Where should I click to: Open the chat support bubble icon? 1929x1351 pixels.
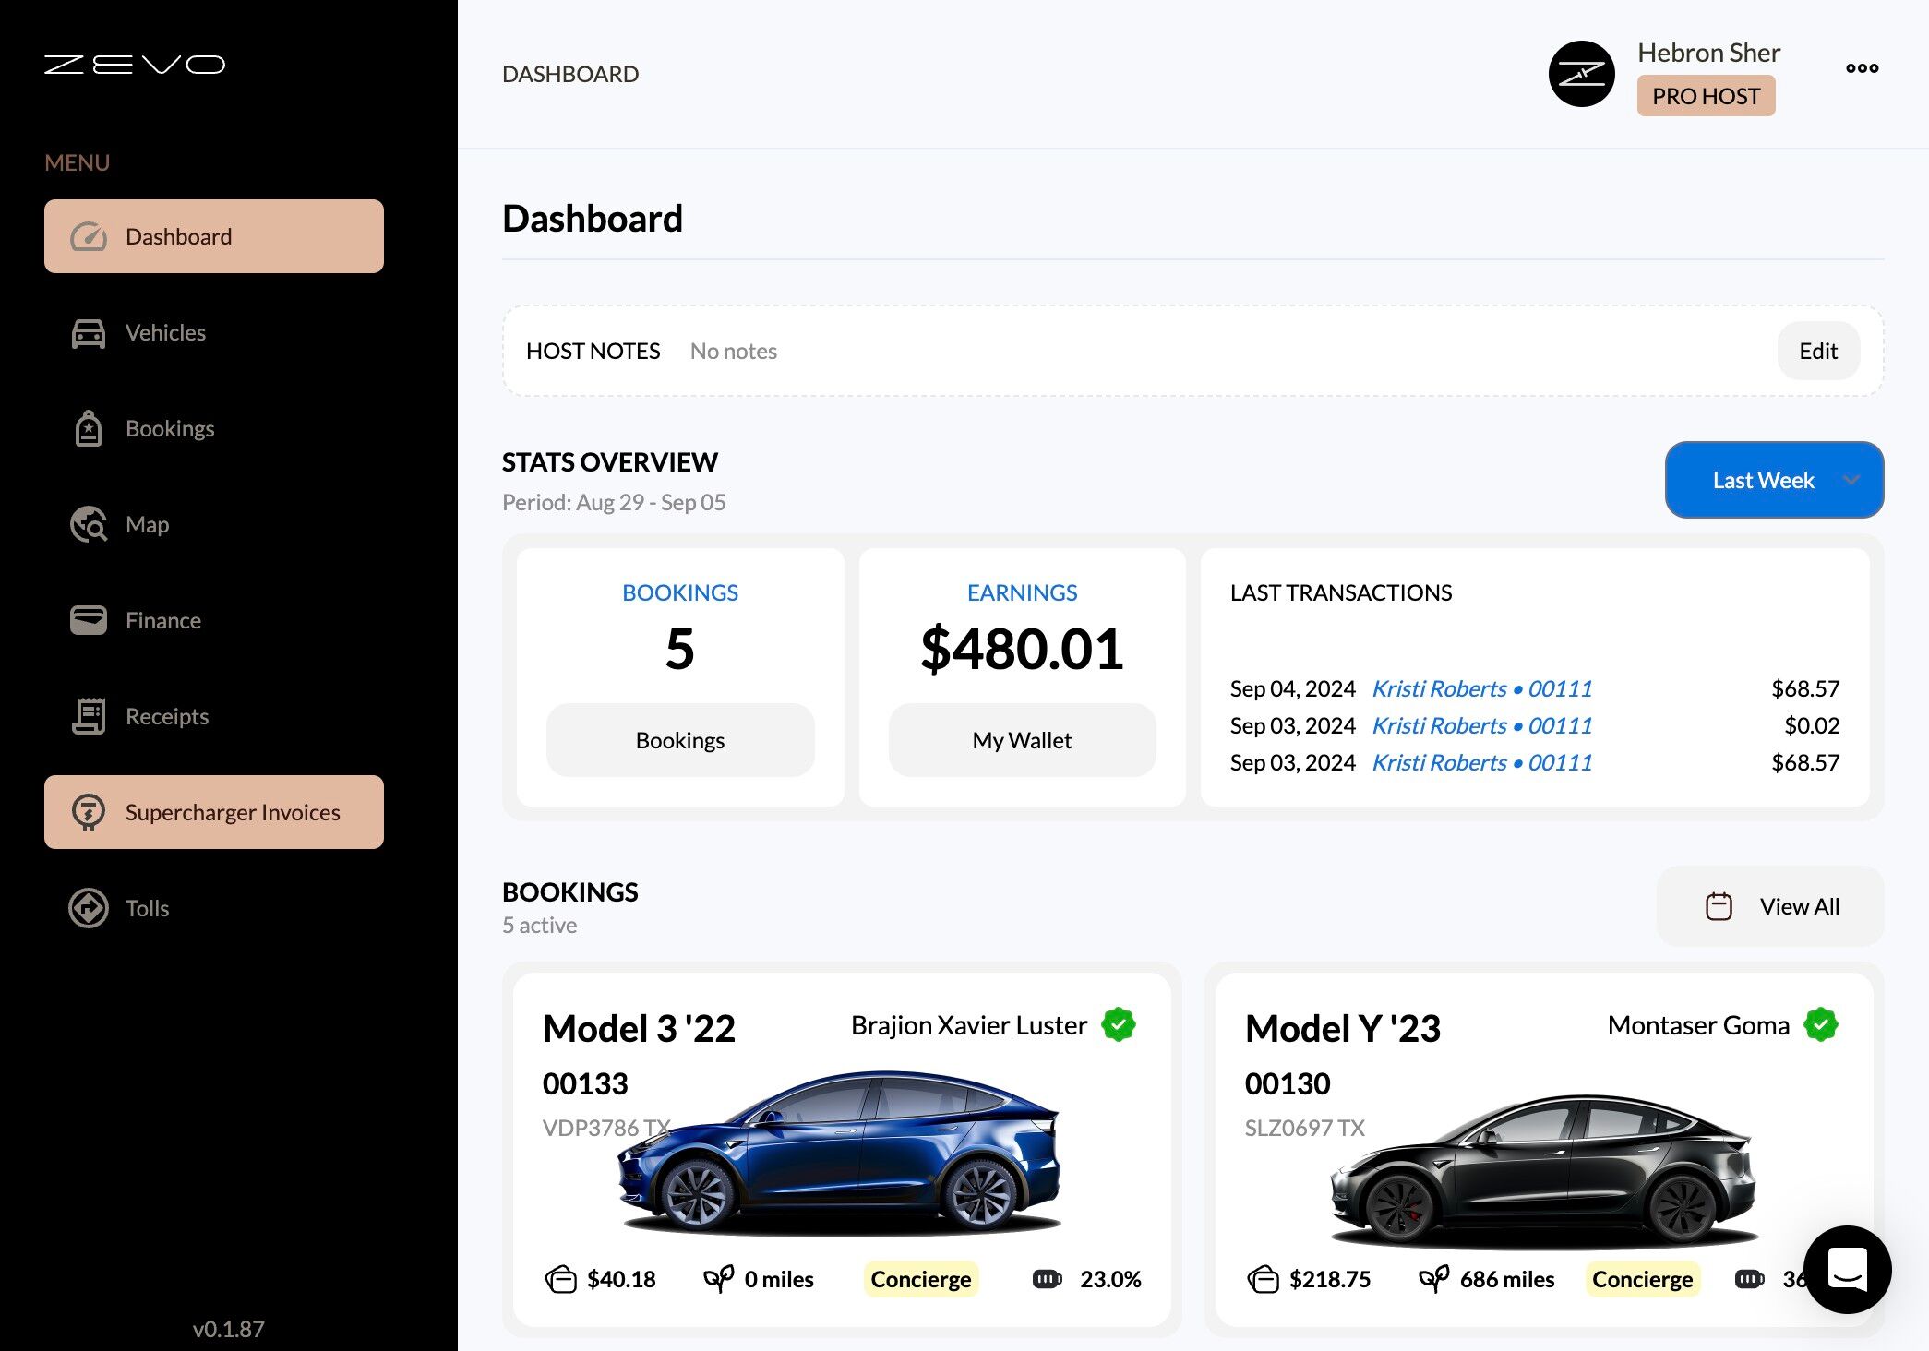[1847, 1269]
